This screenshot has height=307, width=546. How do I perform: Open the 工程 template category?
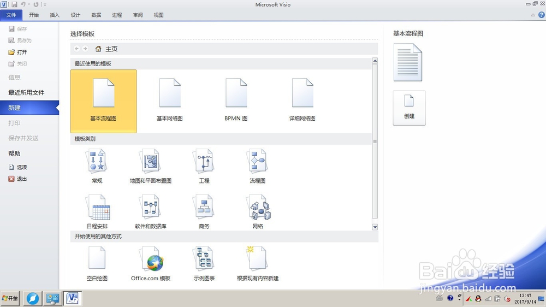204,167
